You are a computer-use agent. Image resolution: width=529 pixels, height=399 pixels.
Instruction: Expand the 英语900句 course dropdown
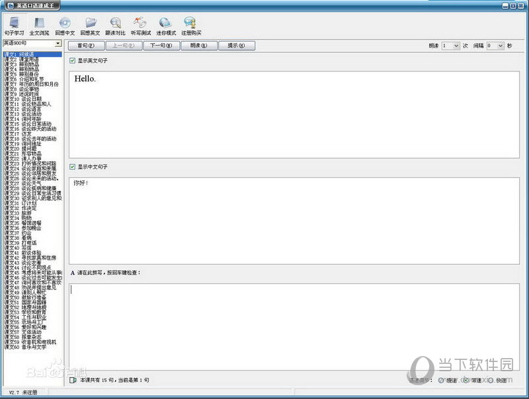pos(58,44)
